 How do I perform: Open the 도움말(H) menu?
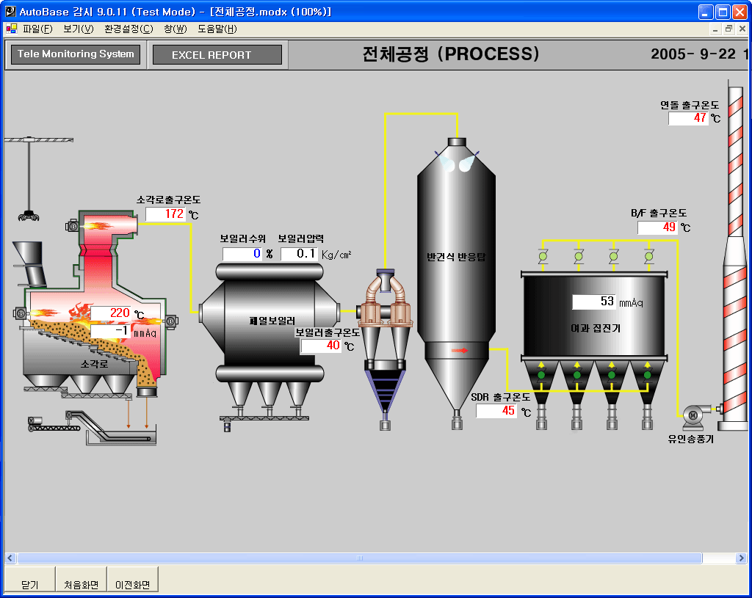pos(217,29)
